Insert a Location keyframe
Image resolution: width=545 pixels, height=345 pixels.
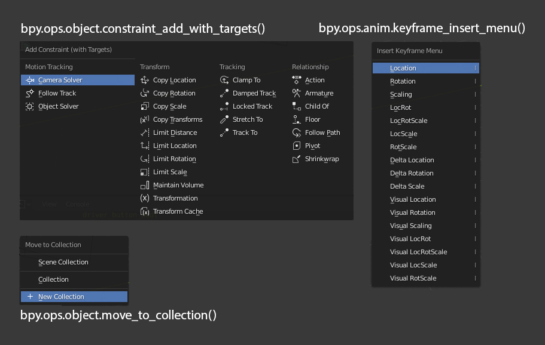pos(426,68)
